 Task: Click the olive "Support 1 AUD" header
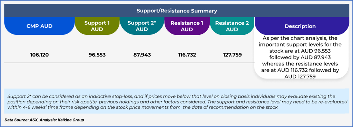97,26
